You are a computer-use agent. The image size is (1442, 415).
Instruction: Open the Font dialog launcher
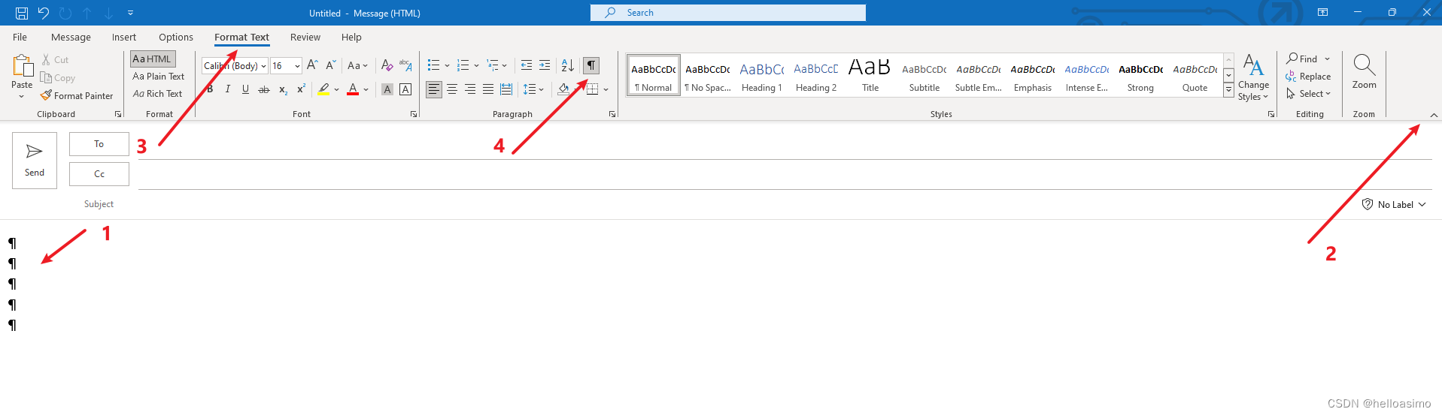click(414, 114)
